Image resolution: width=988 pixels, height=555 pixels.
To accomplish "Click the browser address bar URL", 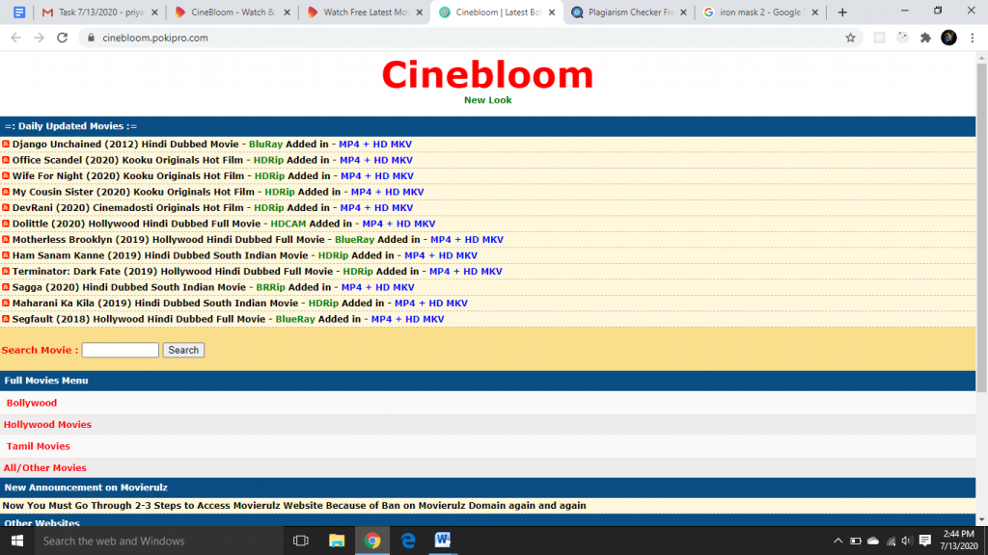I will [x=155, y=38].
